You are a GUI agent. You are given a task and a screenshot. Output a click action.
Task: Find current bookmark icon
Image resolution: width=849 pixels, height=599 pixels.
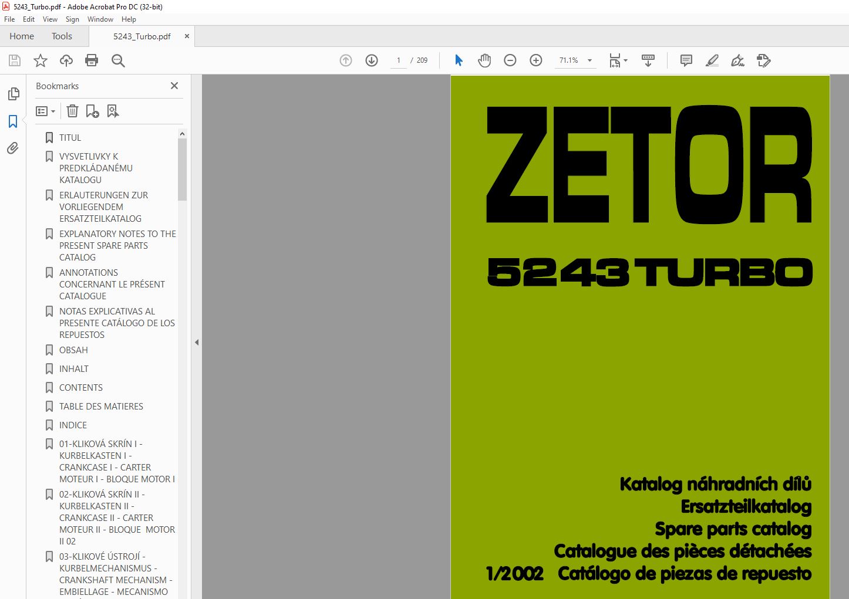[113, 111]
